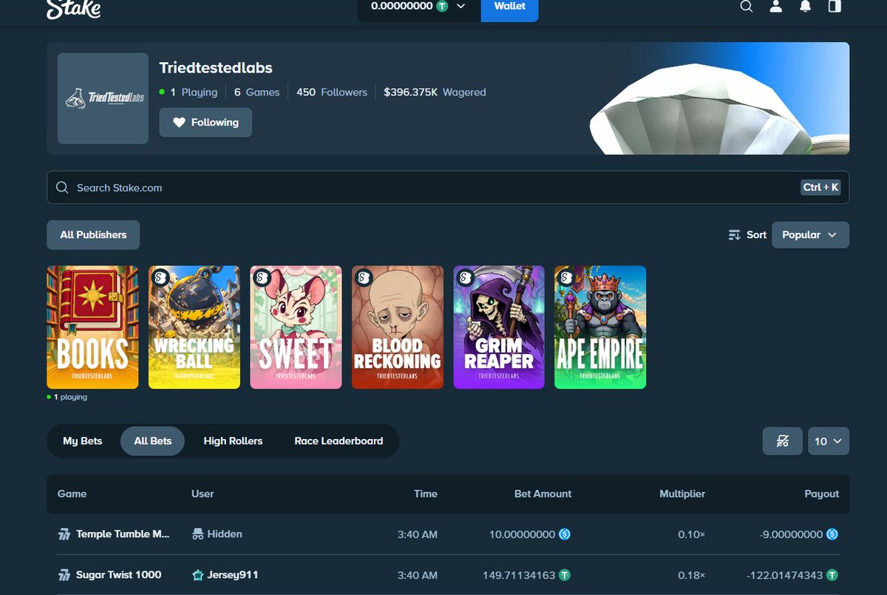Click the 6 Games stat
This screenshot has width=887, height=595.
tap(257, 92)
